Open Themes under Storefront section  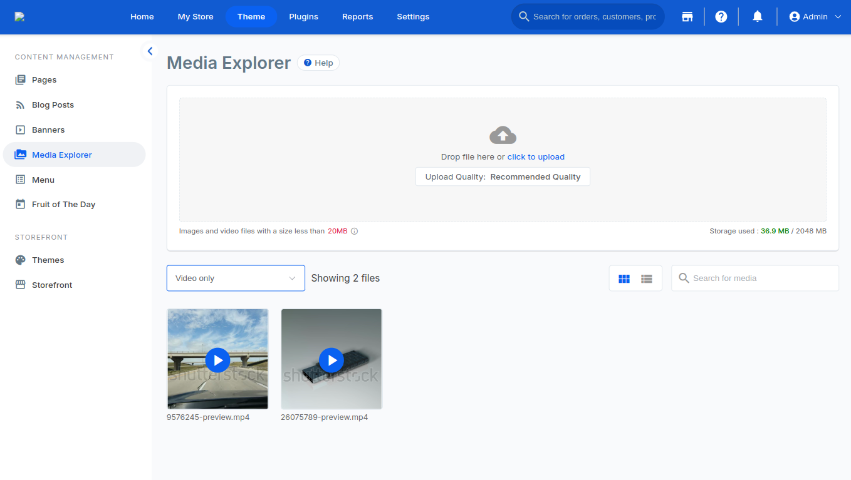74,260
